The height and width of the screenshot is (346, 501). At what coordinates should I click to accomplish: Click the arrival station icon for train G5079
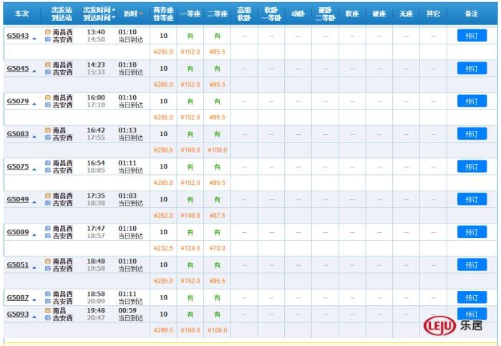coord(48,105)
